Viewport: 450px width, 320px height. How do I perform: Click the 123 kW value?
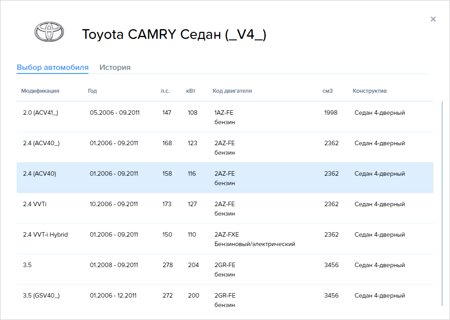point(192,143)
